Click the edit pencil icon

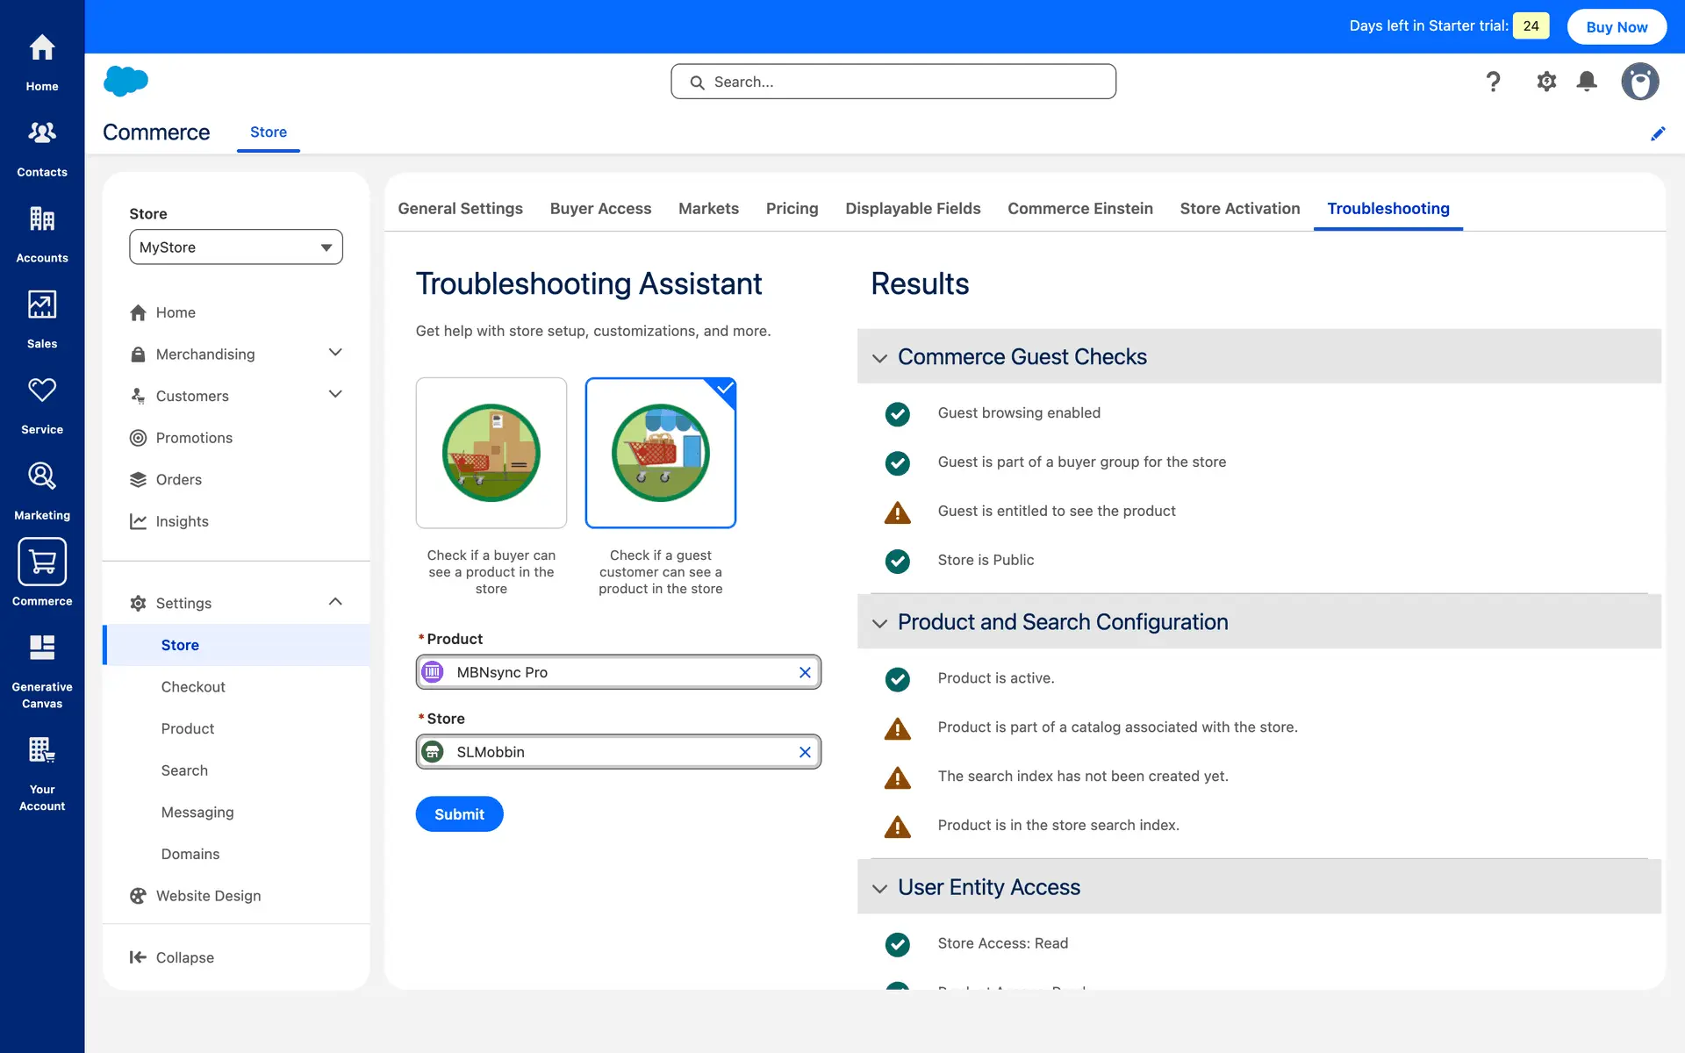click(x=1657, y=133)
